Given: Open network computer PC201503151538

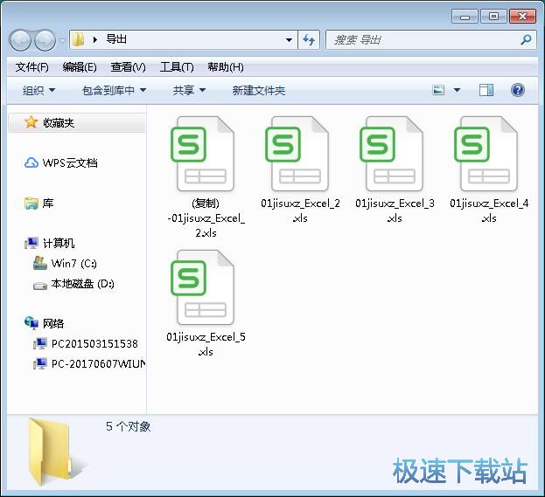Looking at the screenshot, I should tap(94, 343).
